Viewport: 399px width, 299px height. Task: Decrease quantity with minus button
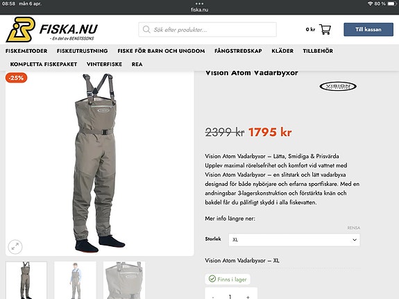click(x=213, y=296)
